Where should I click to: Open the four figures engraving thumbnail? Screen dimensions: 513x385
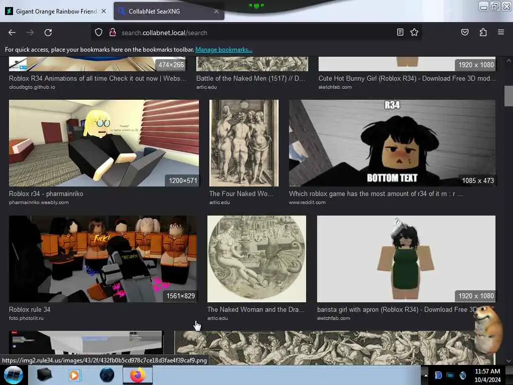coord(244,143)
